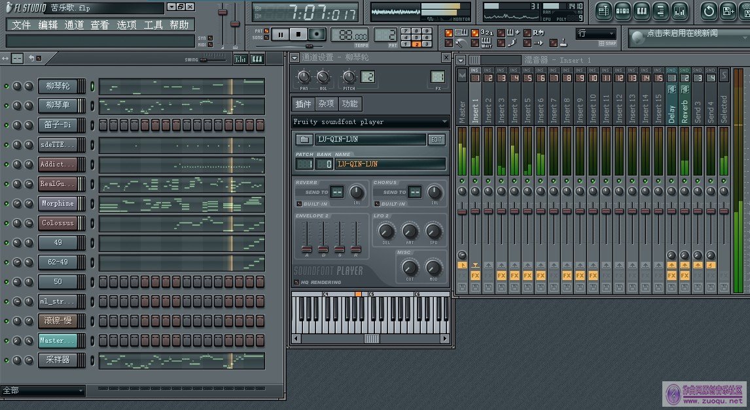Click the soundfont folder browse icon
This screenshot has height=410, width=750.
pos(304,139)
